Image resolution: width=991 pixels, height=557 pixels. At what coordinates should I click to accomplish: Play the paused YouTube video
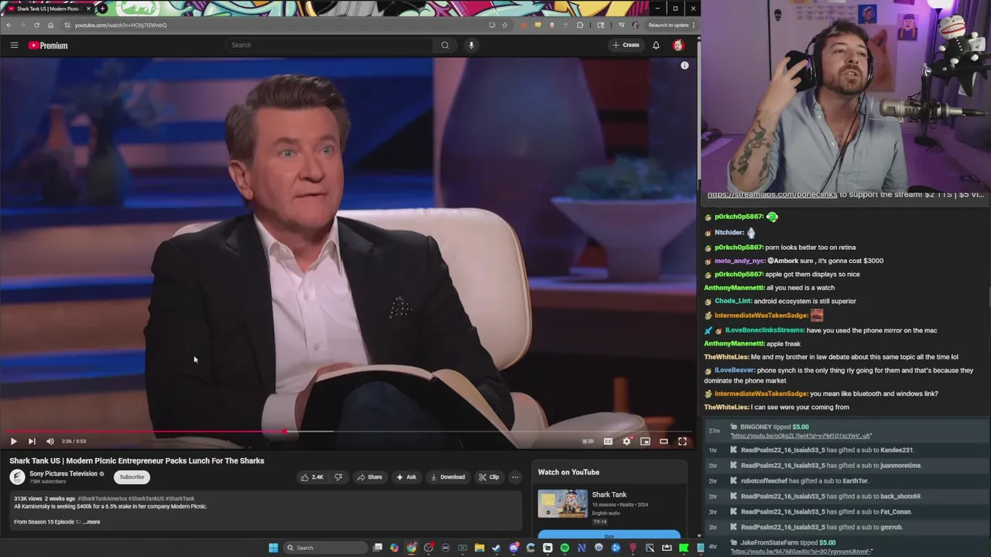(x=13, y=441)
